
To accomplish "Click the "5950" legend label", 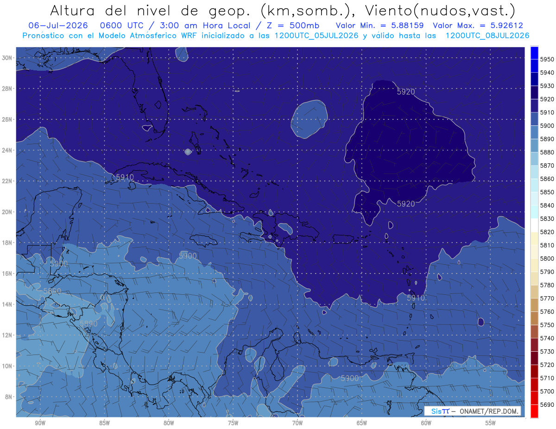I will pos(547,59).
